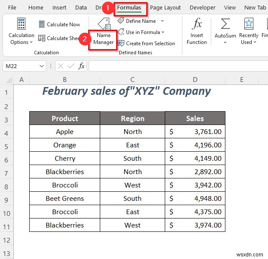Click the Insert Function label
The width and height of the screenshot is (268, 259).
coord(197,39)
